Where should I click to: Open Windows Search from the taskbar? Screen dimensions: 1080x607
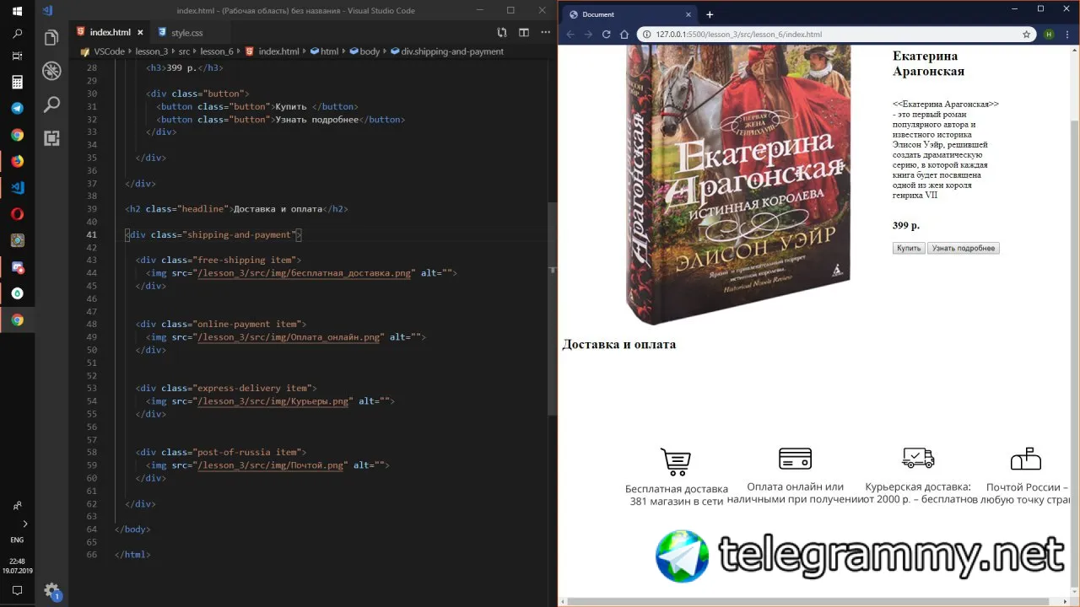17,35
